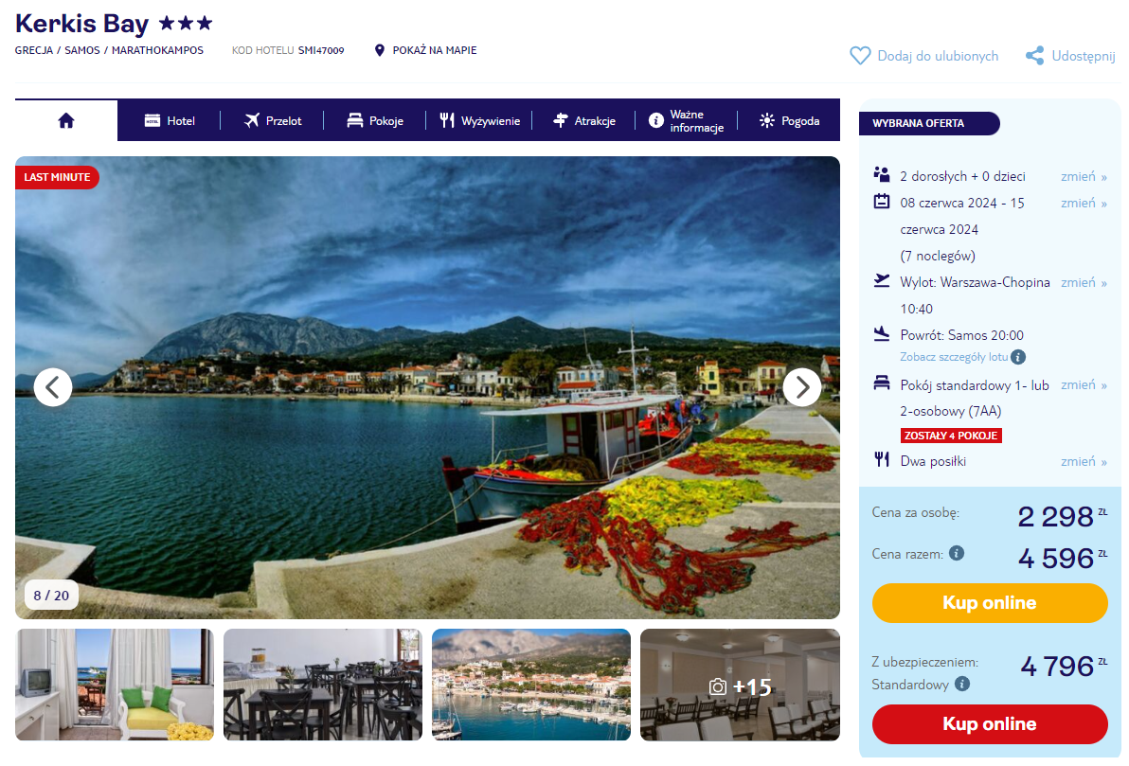Open info icon beside Standardowy insurance

962,684
